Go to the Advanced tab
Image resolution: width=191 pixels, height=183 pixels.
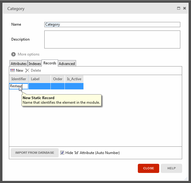[x=67, y=63]
